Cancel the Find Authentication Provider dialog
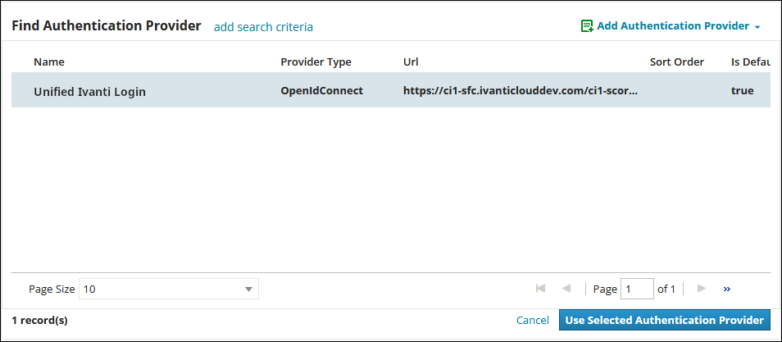The height and width of the screenshot is (342, 782). tap(533, 321)
